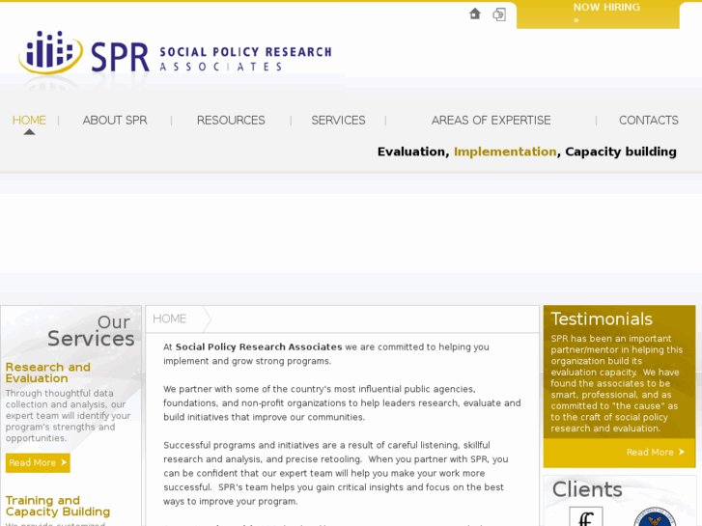Go to the CONTACTS page
This screenshot has width=702, height=526.
pyautogui.click(x=649, y=121)
